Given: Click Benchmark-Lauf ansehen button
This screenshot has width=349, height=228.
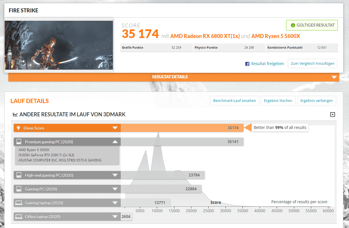Looking at the screenshot, I should pyautogui.click(x=235, y=101).
